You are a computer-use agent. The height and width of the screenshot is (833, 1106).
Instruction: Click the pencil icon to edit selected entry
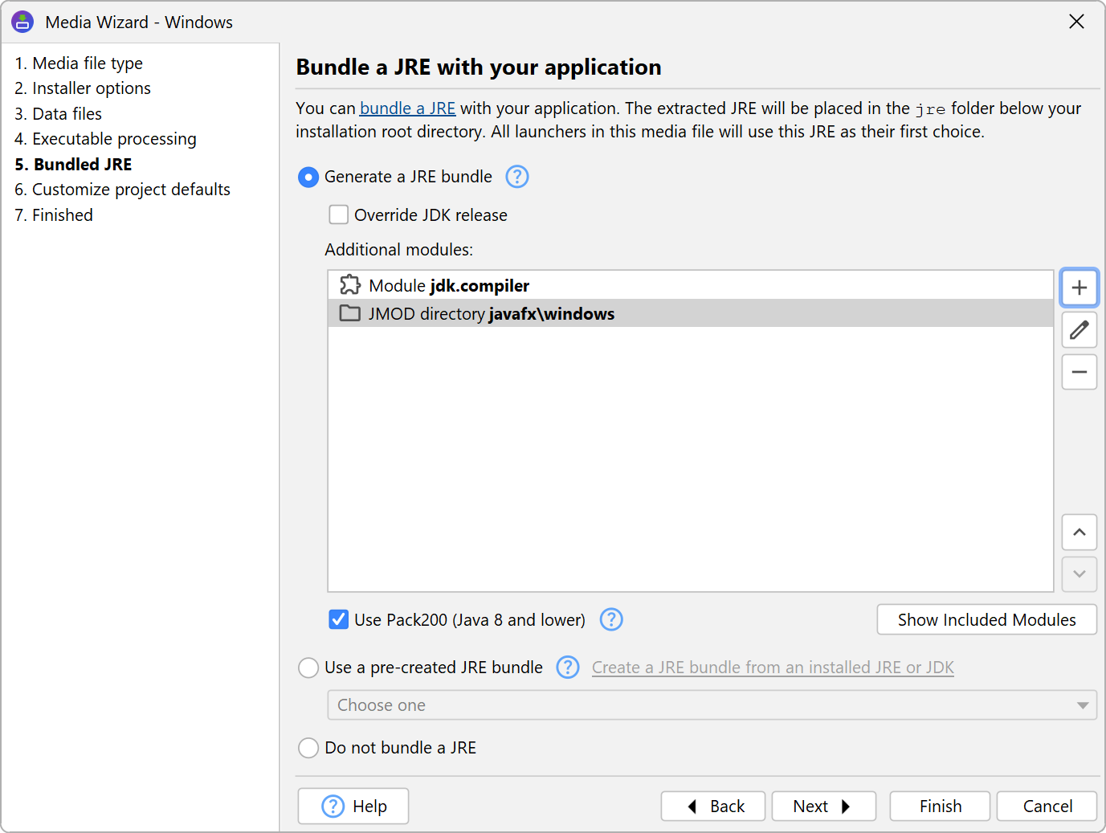[x=1079, y=330]
